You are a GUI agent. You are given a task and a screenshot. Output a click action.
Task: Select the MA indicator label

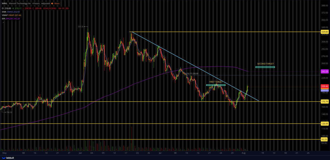4,19
